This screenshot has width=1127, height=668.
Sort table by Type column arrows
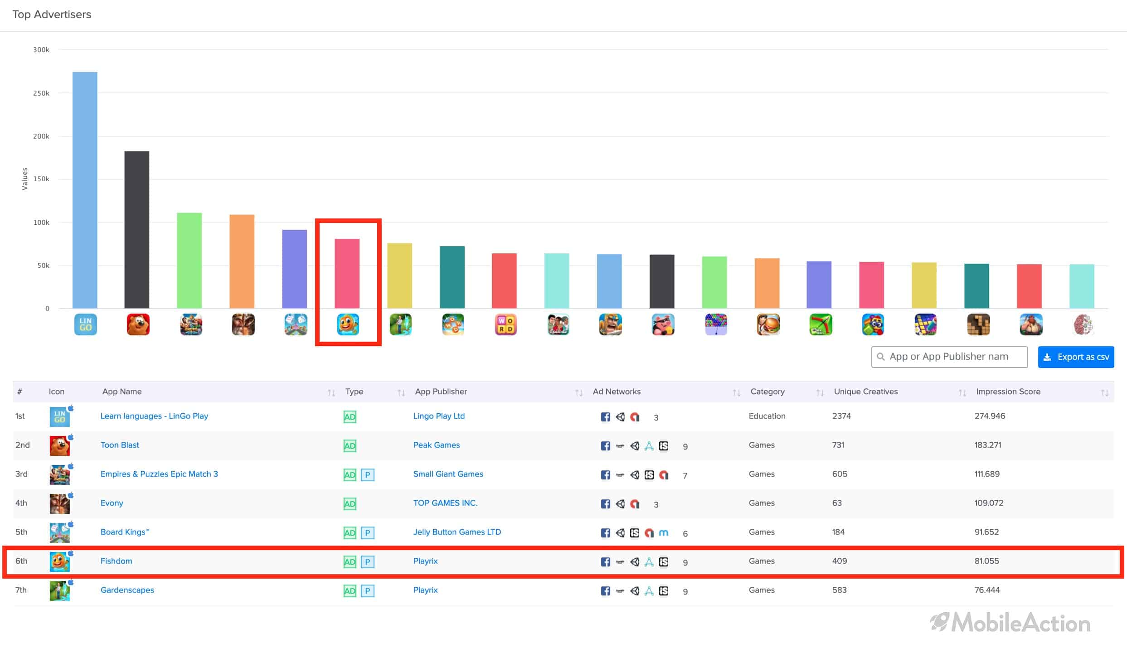tap(401, 392)
